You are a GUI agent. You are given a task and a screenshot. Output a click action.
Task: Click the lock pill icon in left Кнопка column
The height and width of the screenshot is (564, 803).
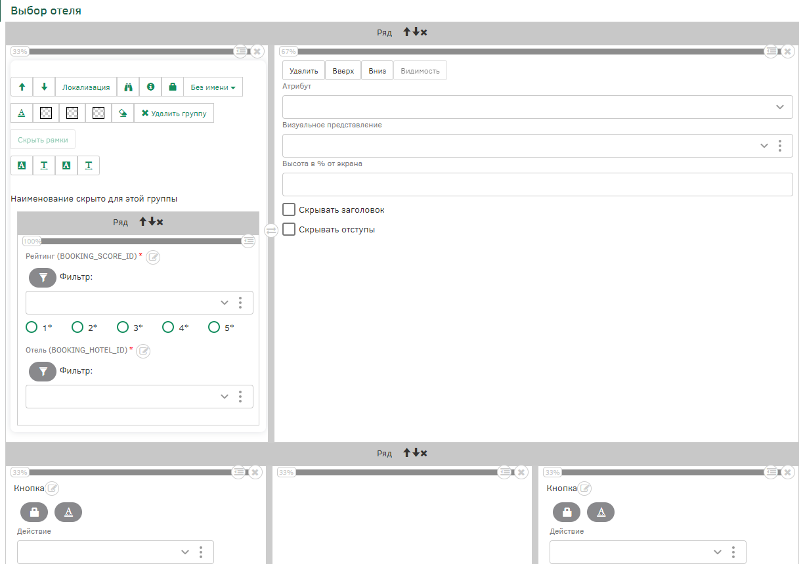point(34,512)
